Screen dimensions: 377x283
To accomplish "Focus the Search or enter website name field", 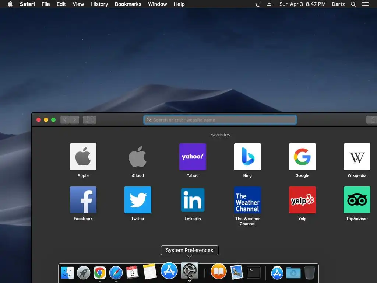I will 220,120.
